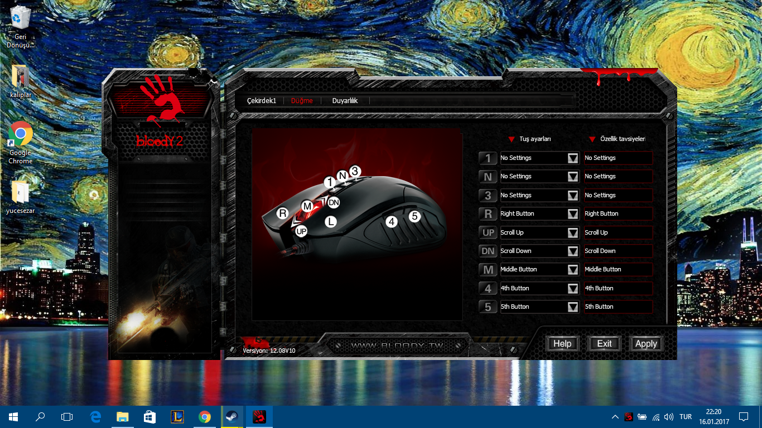762x428 pixels.
Task: Open the WWW.BLOODY.TW link
Action: click(x=397, y=346)
